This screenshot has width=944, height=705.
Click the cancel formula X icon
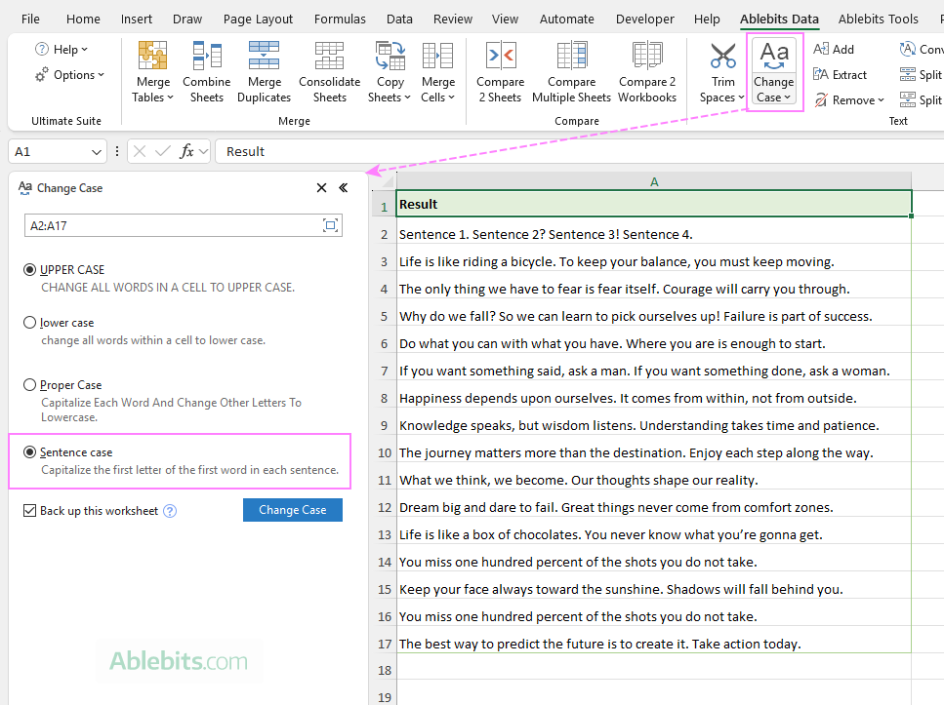(x=140, y=151)
